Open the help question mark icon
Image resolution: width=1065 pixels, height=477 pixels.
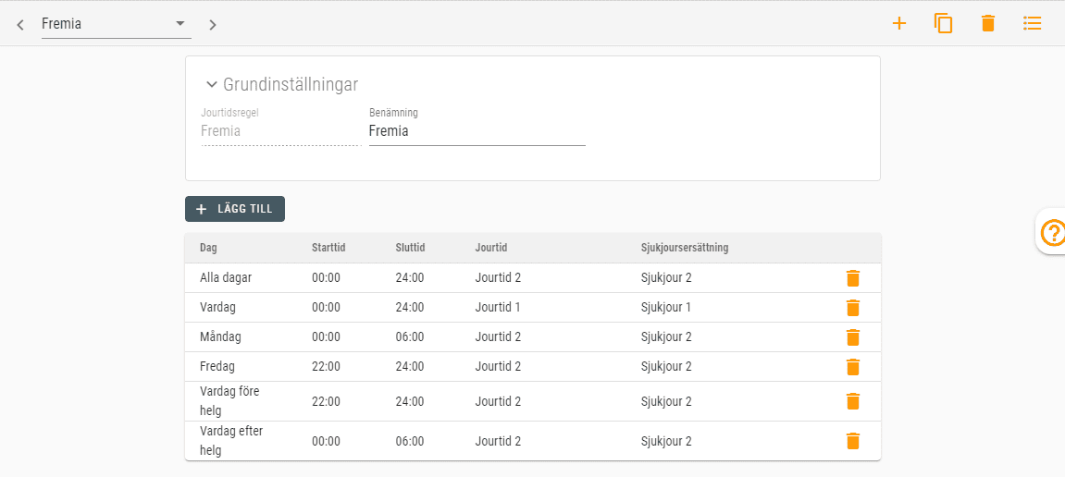[x=1053, y=233]
